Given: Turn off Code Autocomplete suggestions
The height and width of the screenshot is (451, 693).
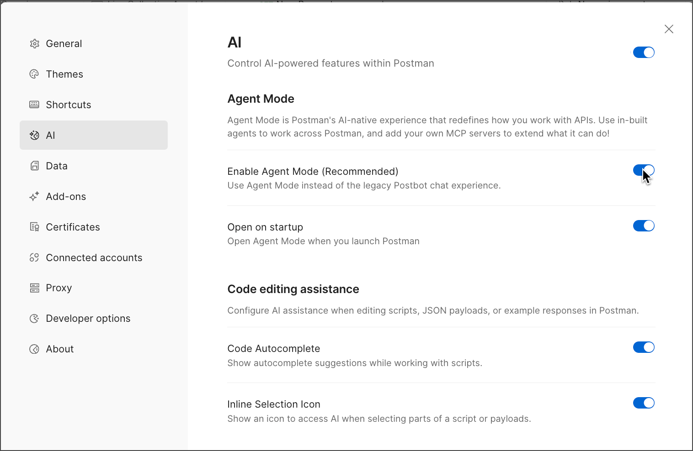Looking at the screenshot, I should click(x=644, y=347).
